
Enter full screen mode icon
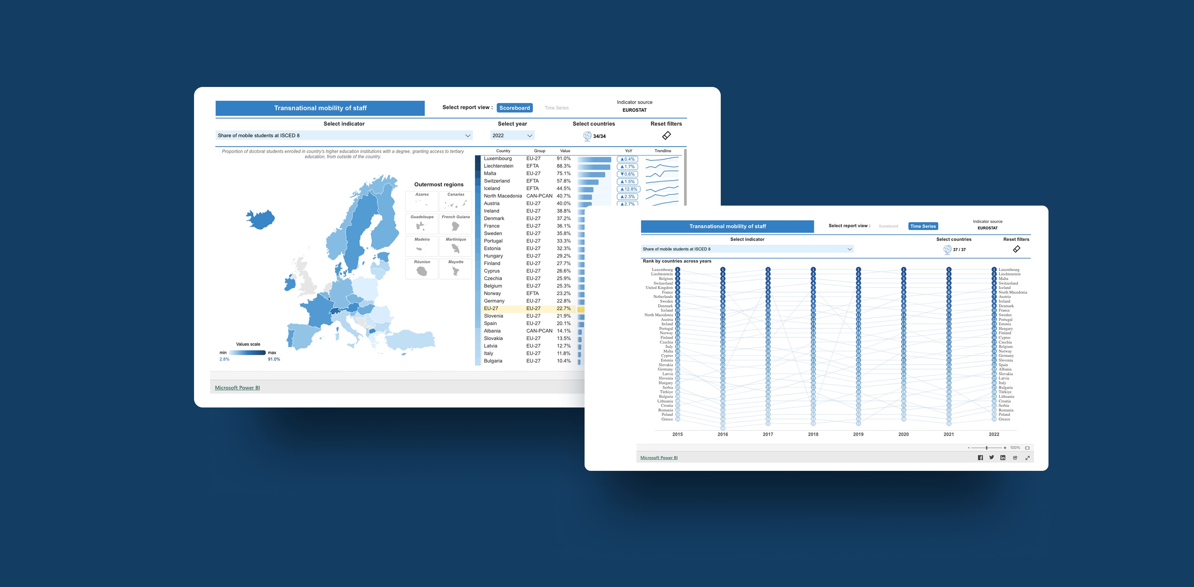pyautogui.click(x=1027, y=457)
